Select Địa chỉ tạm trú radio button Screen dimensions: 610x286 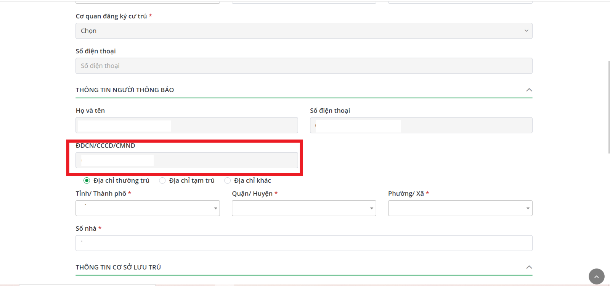(x=162, y=181)
